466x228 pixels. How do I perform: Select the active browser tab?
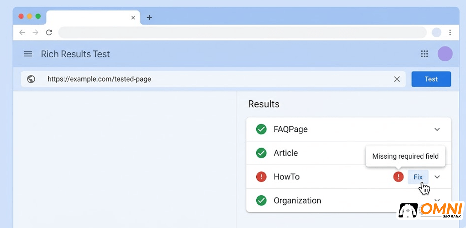(93, 17)
